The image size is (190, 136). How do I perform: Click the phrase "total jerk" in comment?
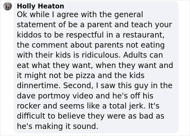pos(126,106)
